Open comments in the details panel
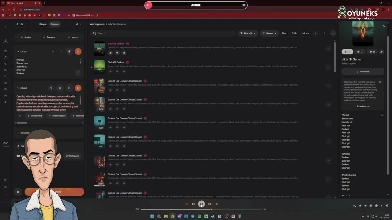 [x=372, y=52]
